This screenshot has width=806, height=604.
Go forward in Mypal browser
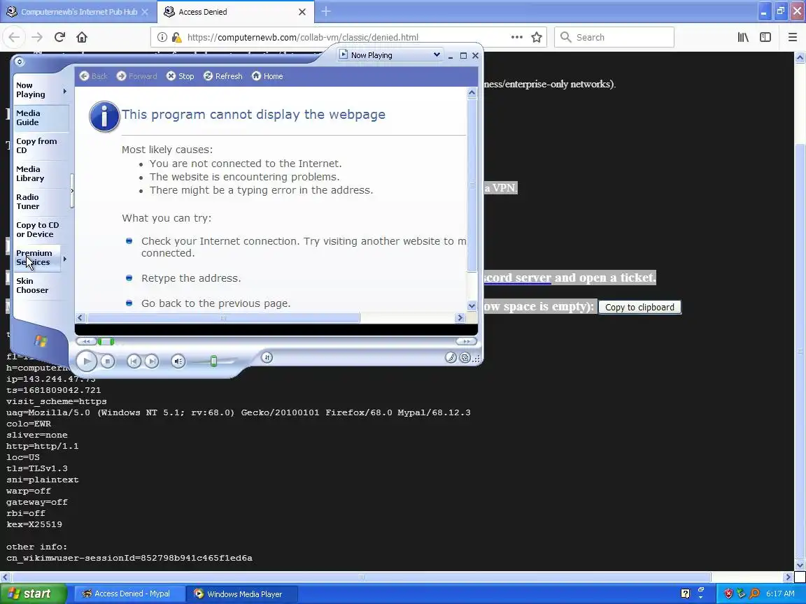click(37, 37)
